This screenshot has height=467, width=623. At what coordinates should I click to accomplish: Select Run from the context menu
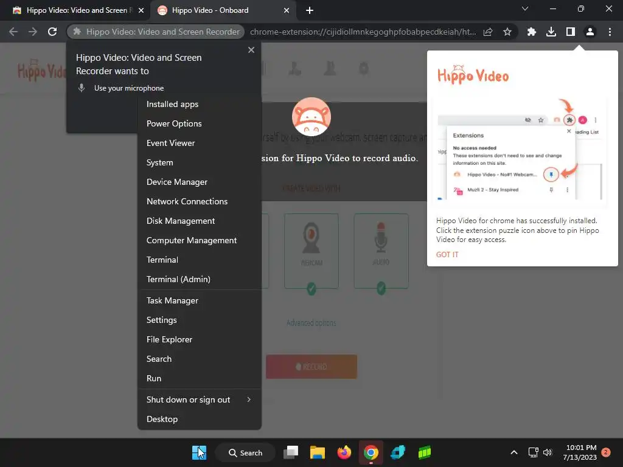pyautogui.click(x=199, y=378)
